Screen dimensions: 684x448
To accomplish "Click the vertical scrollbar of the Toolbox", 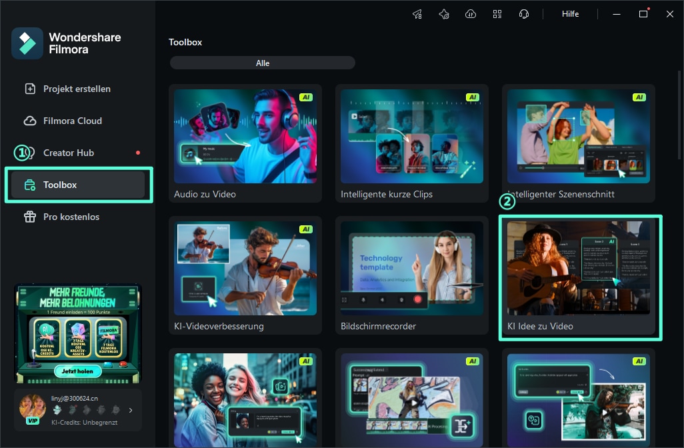I will point(679,133).
